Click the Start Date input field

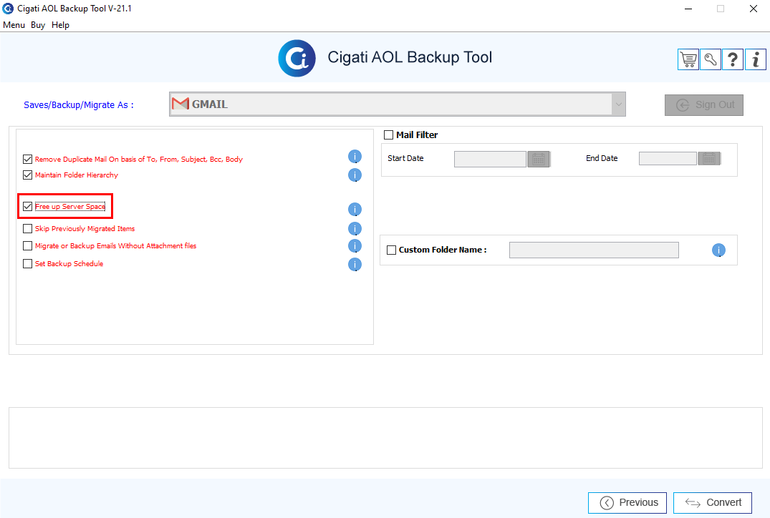pos(490,159)
